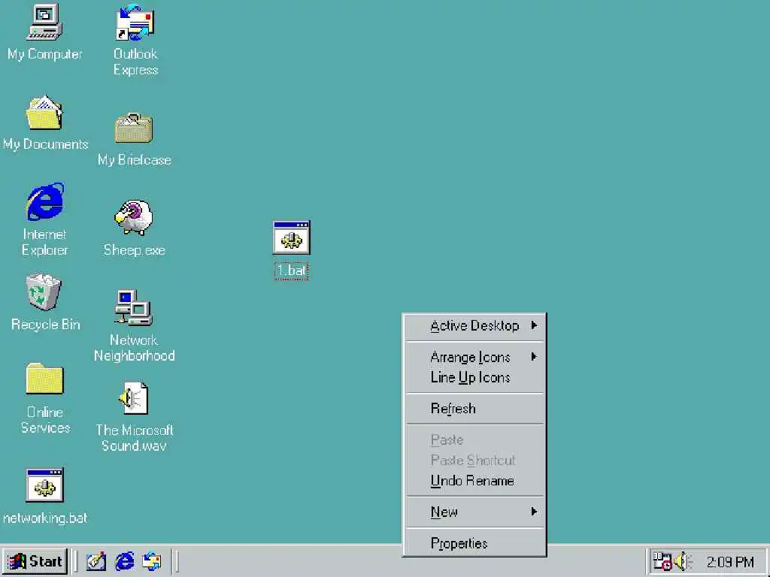This screenshot has width=770, height=577.
Task: Launch Outlook Express from Quick Launch
Action: click(x=152, y=561)
